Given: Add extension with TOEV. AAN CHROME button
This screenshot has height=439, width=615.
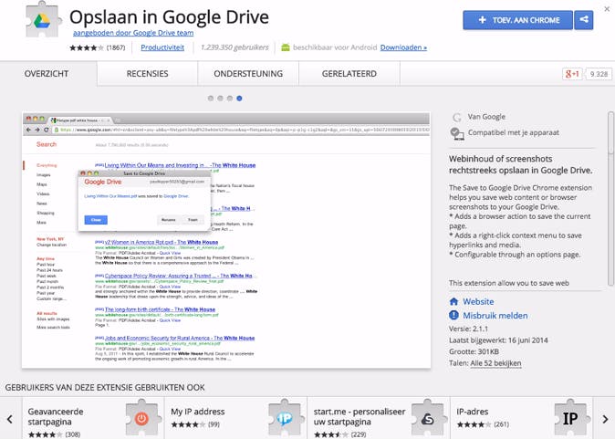Looking at the screenshot, I should tap(517, 20).
